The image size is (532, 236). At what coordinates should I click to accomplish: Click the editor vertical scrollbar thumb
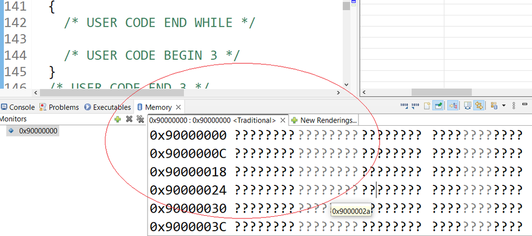(346, 5)
